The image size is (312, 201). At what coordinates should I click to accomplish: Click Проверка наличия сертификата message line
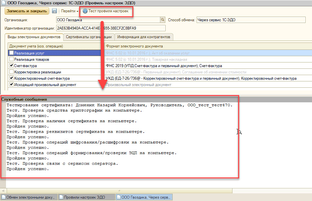point(72,121)
